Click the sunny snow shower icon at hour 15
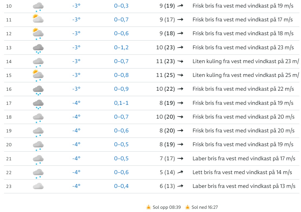 [38, 76]
